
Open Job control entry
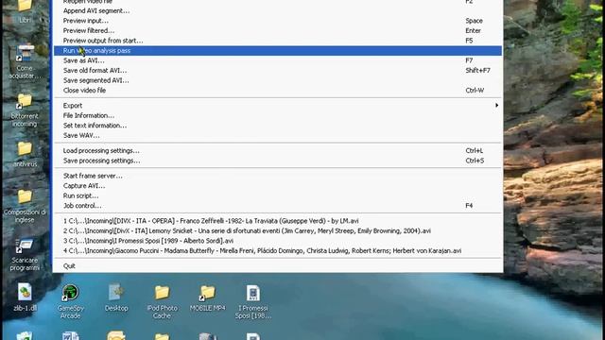[278, 206]
